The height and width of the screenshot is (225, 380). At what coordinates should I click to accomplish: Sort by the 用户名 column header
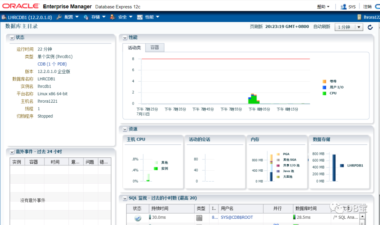pos(241,208)
